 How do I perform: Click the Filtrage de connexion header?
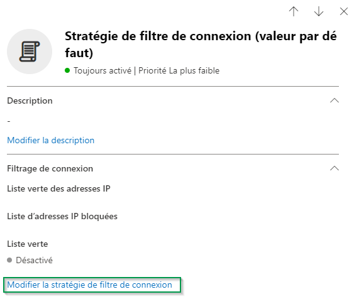click(50, 168)
